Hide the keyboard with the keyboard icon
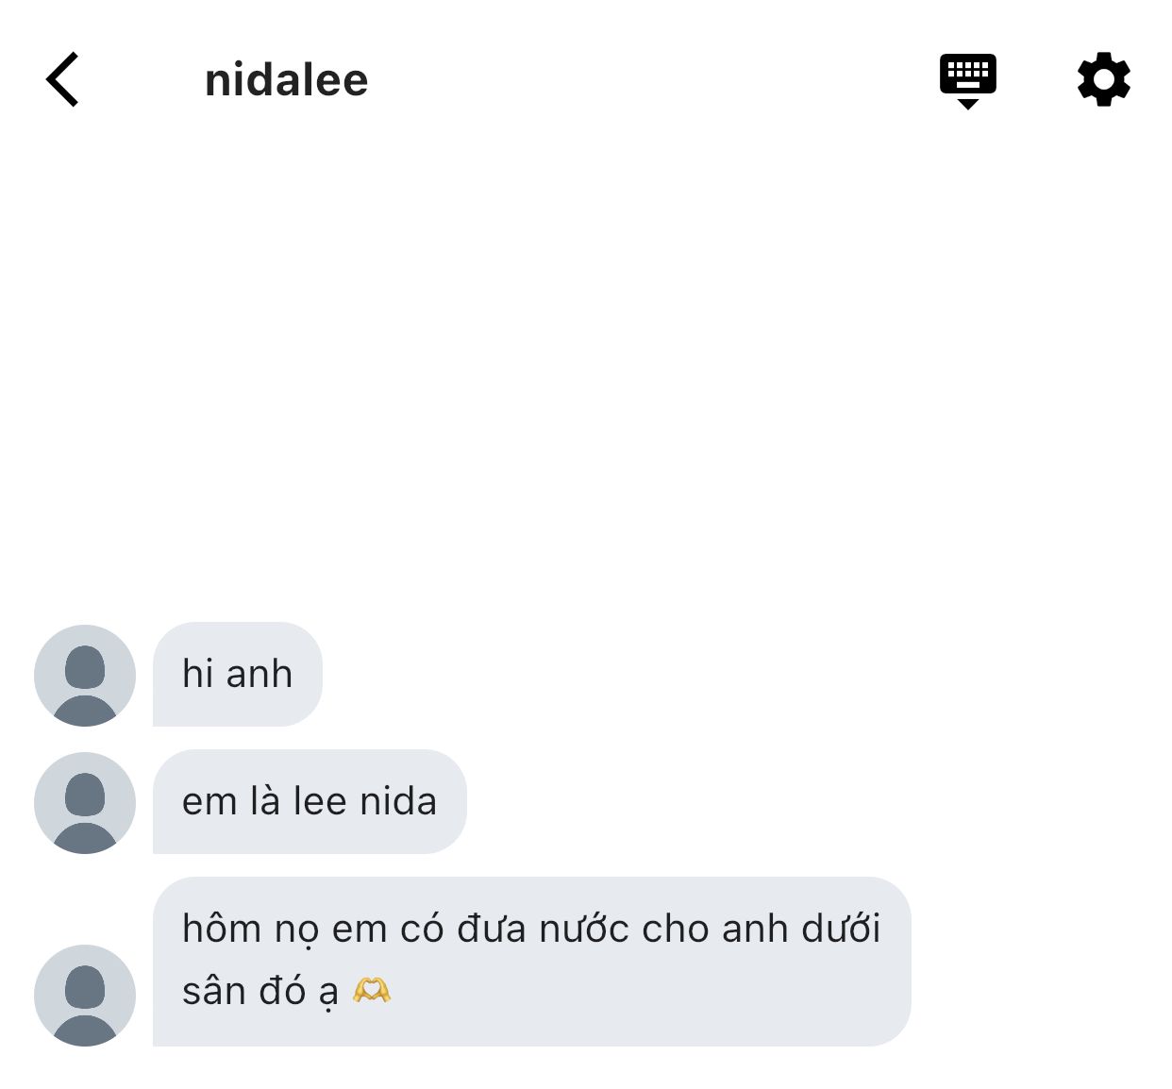The image size is (1172, 1089). point(967,81)
